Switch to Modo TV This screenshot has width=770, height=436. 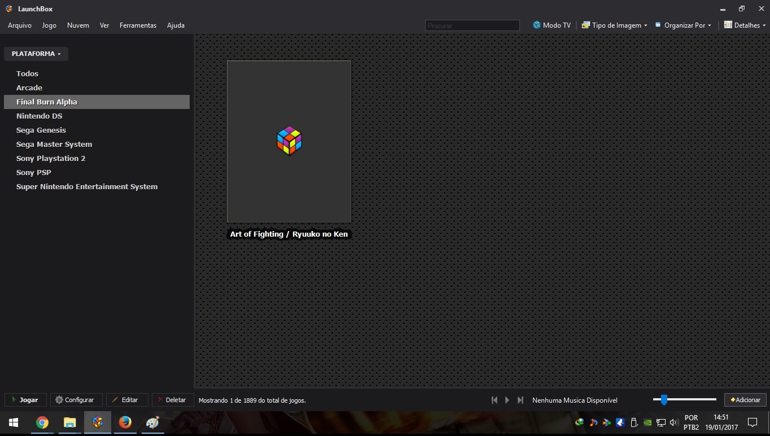click(552, 25)
